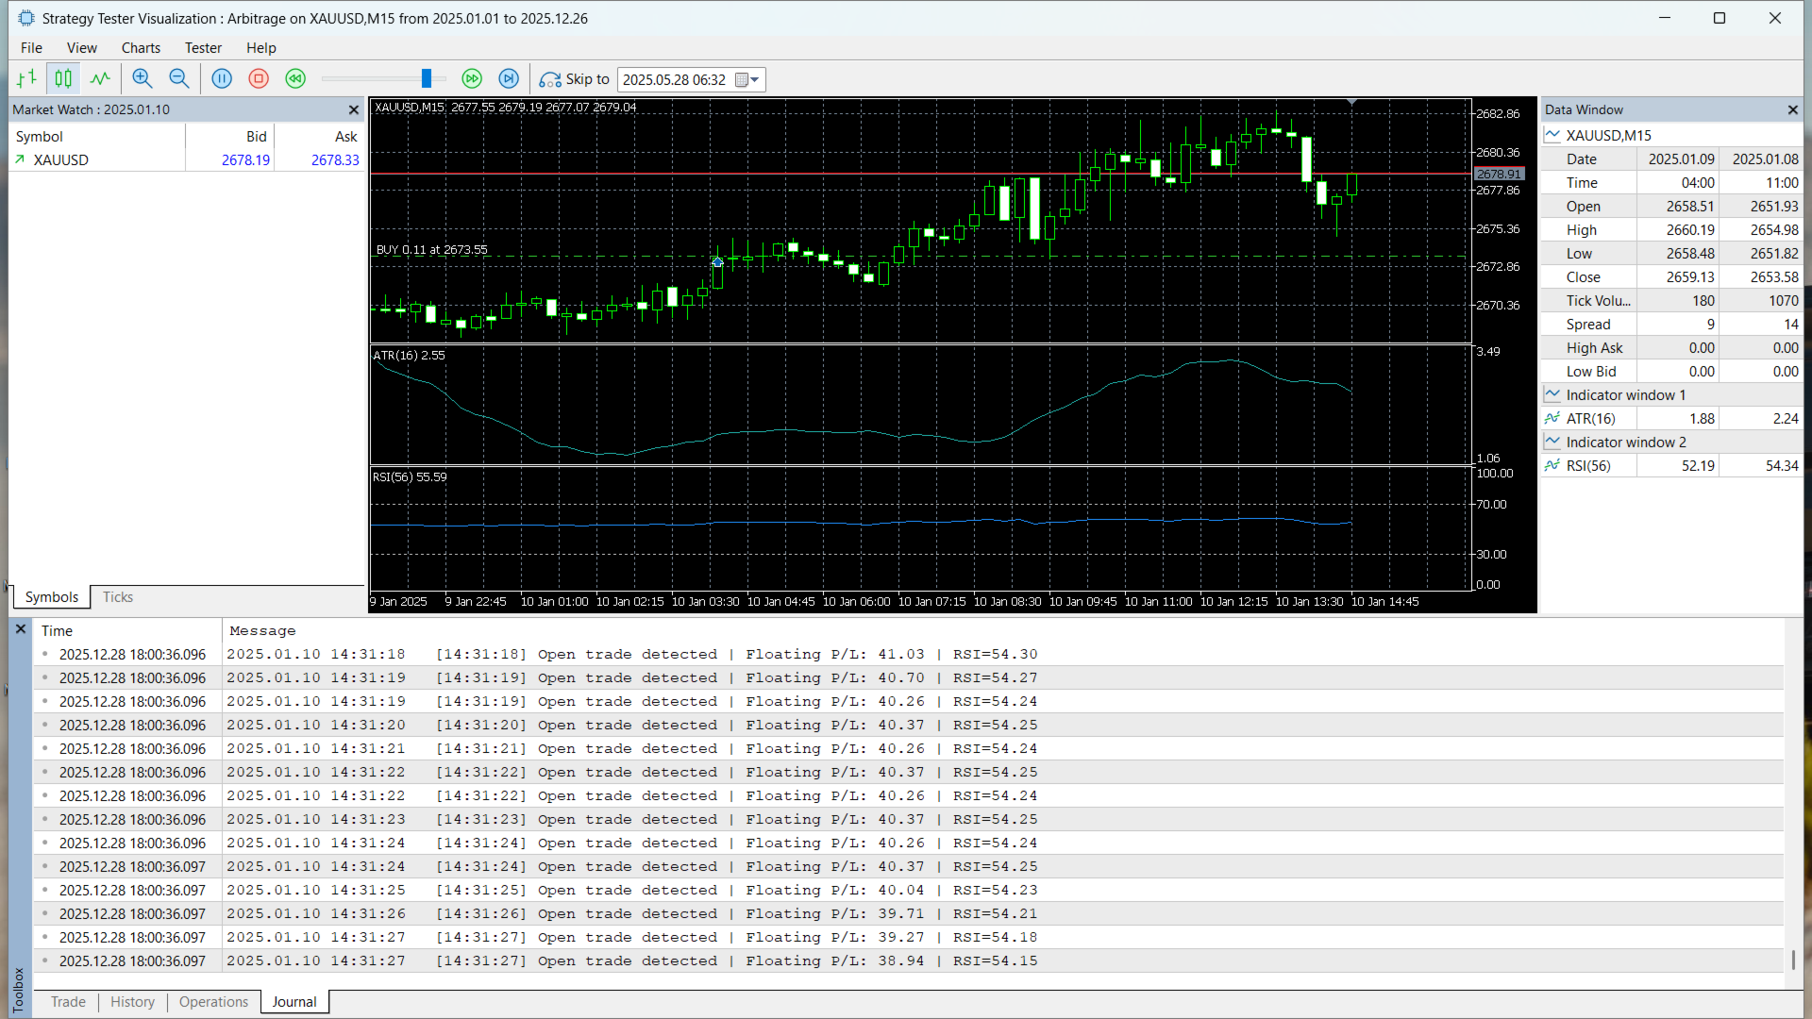Switch to line chart mode
Screen dimensions: 1812x1019
100,79
